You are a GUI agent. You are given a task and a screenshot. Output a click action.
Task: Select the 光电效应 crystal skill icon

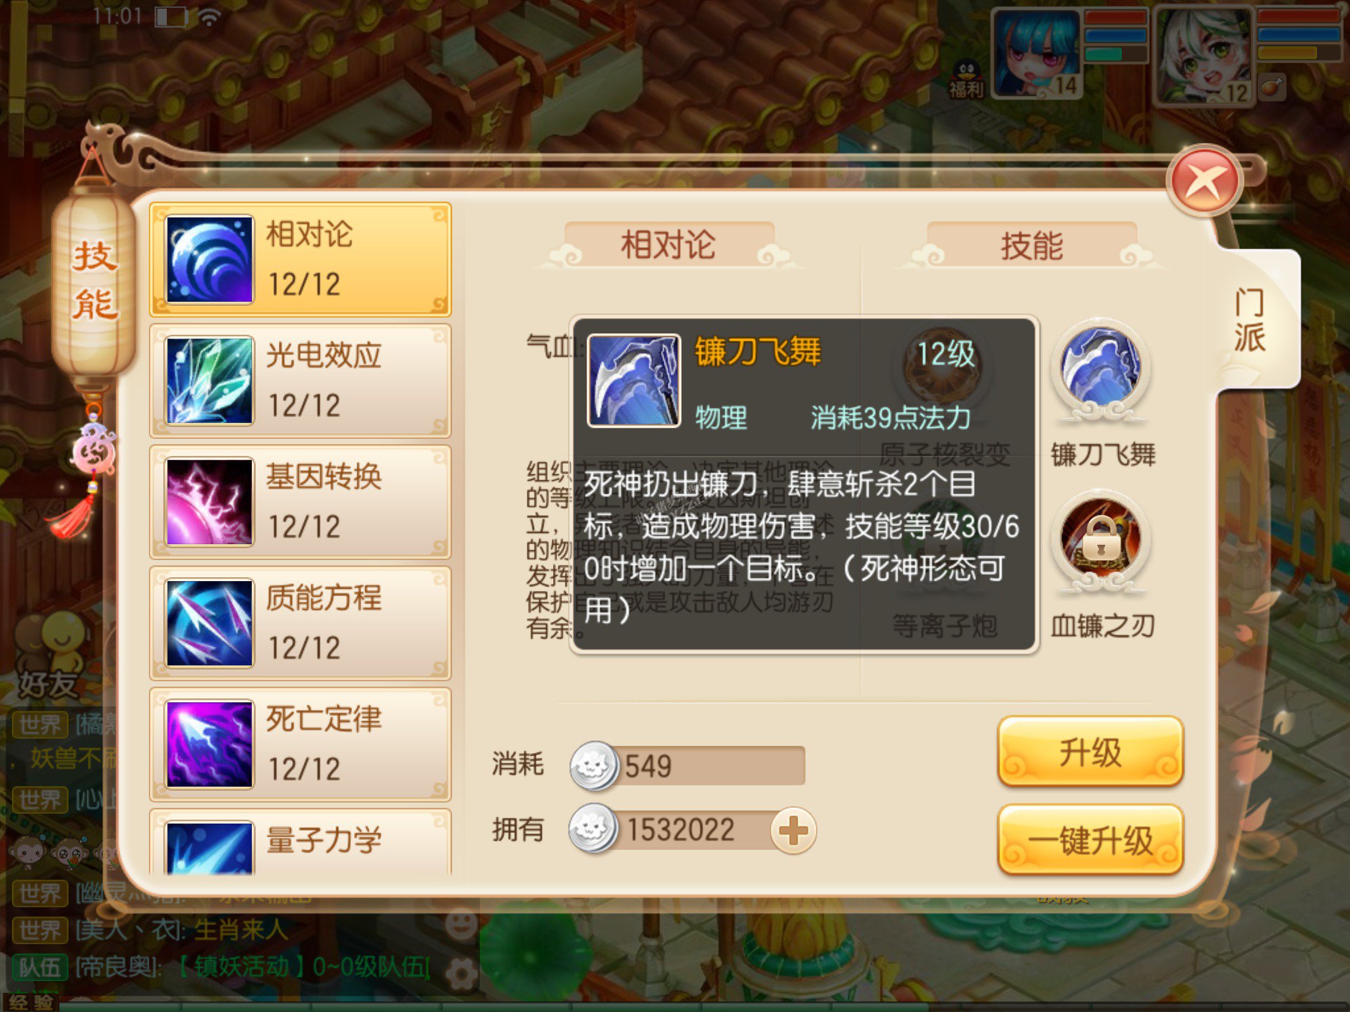pyautogui.click(x=209, y=380)
